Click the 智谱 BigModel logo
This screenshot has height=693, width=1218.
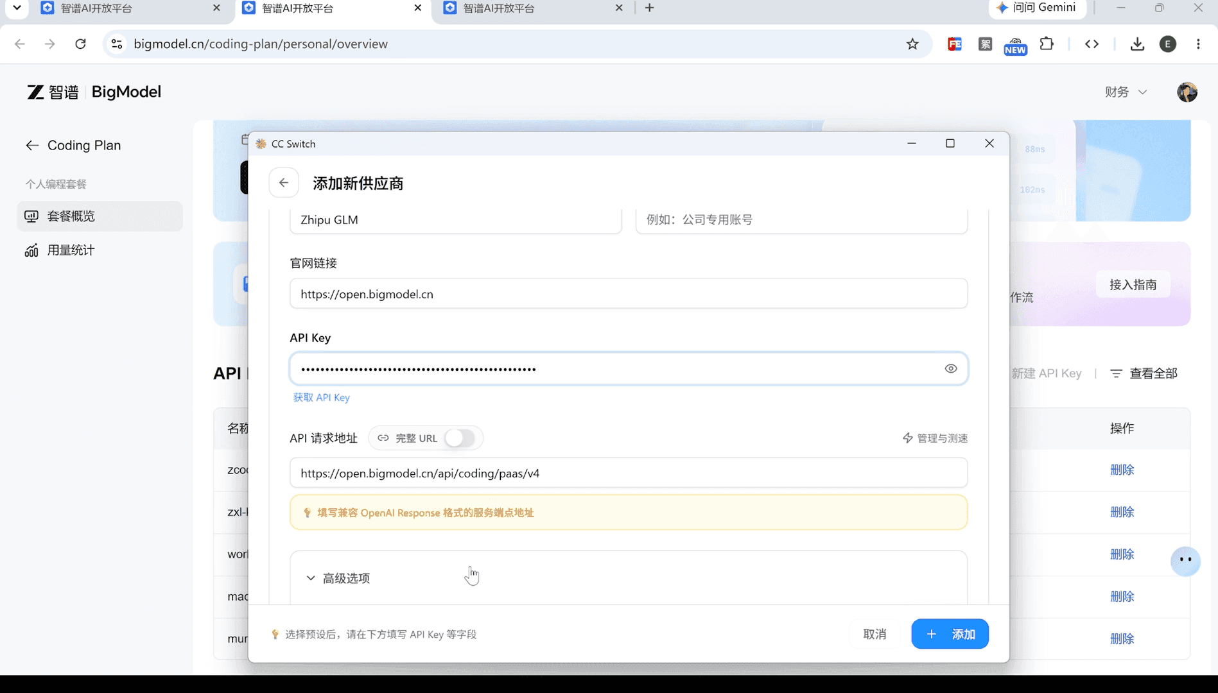(x=94, y=92)
